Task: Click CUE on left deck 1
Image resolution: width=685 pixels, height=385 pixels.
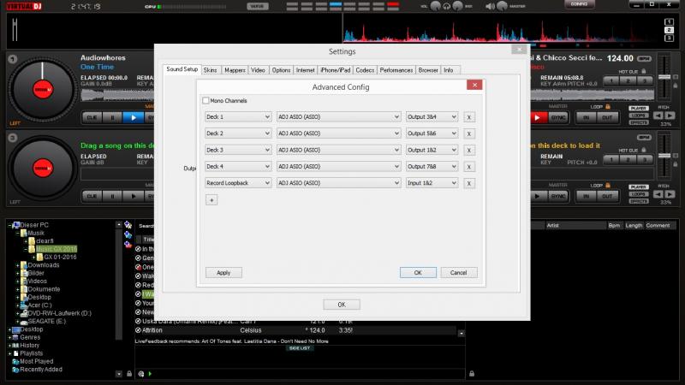Action: point(92,117)
